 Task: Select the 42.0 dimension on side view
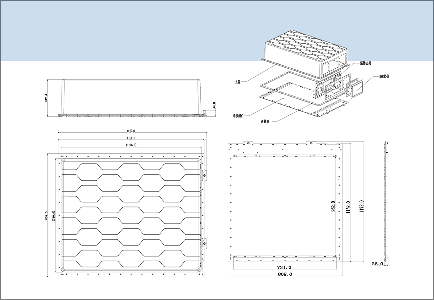coord(214,105)
